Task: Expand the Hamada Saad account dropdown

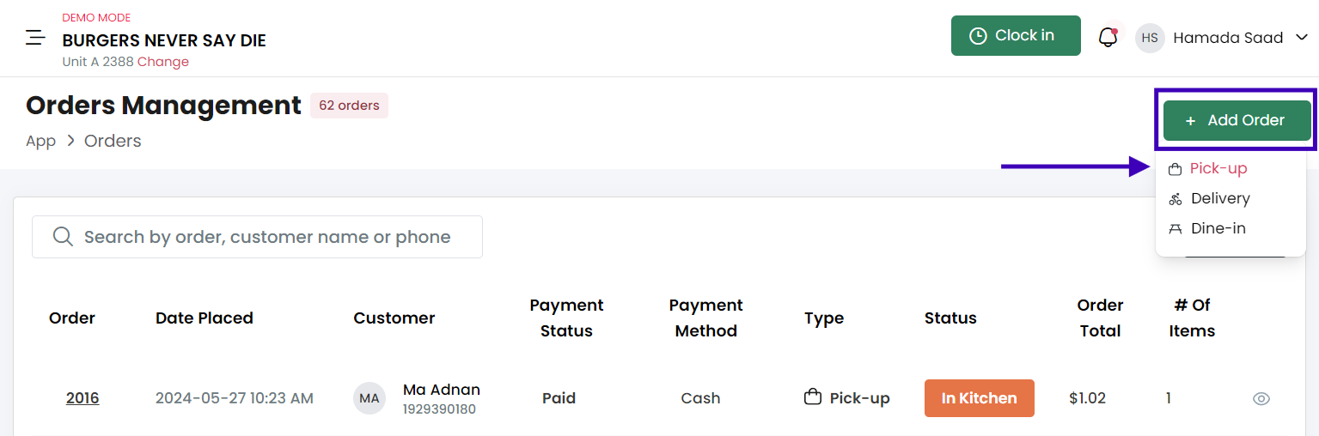Action: point(1302,38)
